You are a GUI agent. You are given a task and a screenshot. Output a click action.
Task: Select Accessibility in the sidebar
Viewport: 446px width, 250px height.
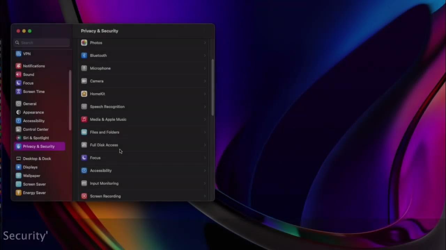[x=39, y=121]
